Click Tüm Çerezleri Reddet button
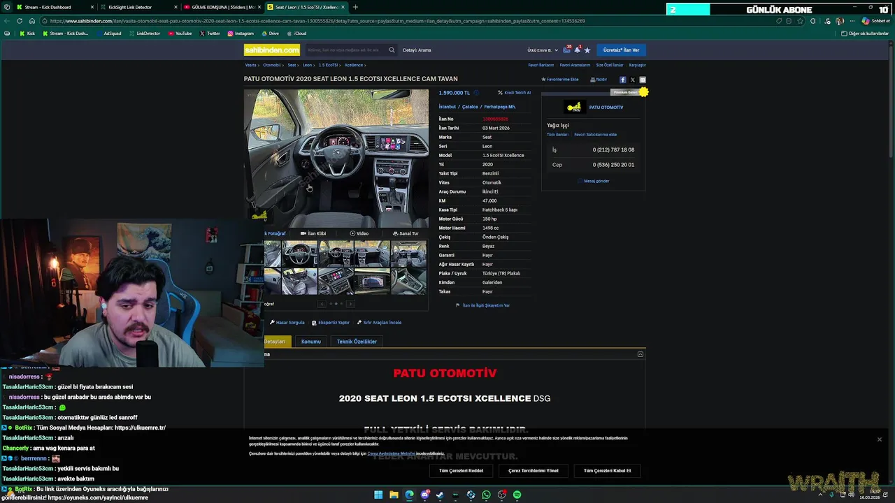The image size is (895, 503). (461, 471)
